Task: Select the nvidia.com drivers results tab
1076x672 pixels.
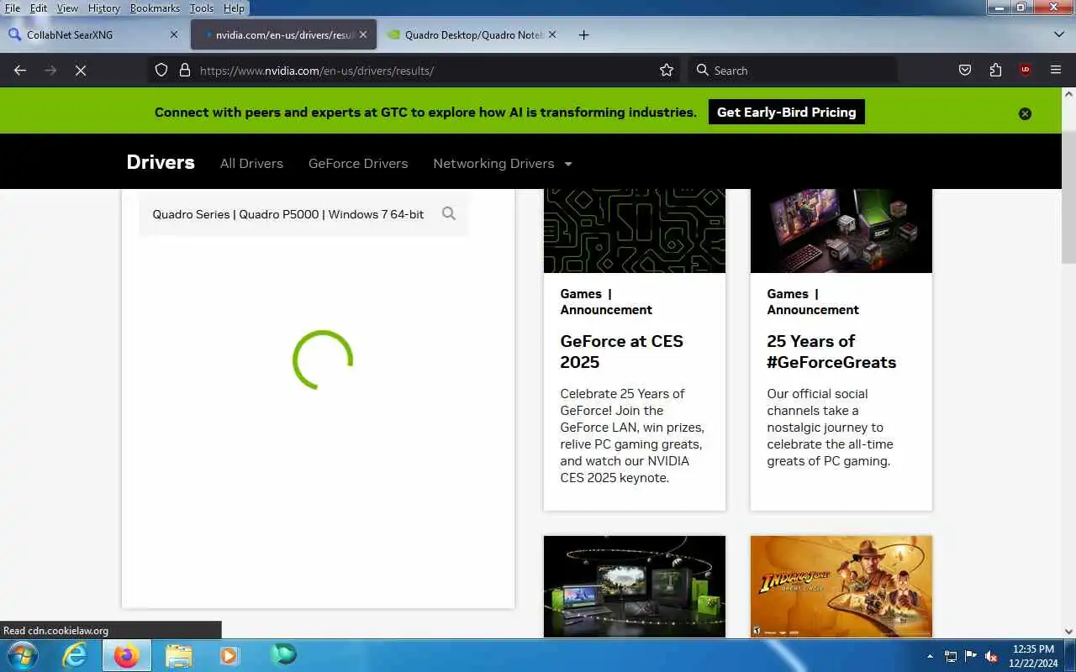Action: pos(282,34)
